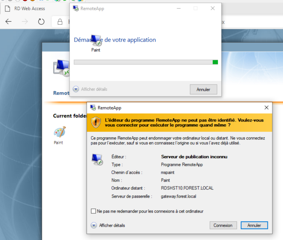The width and height of the screenshot is (283, 240).
Task: Click the 'Programme RemoteApp' type value
Action: click(182, 164)
